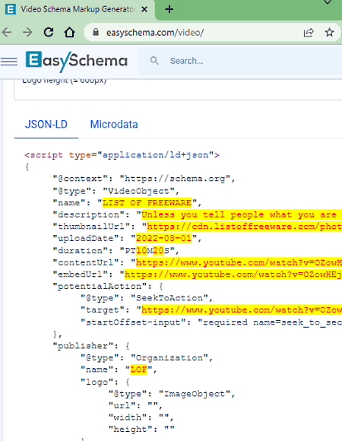Screen dimensions: 342x441
Task: Go back using the browser back arrow
Action: pyautogui.click(x=7, y=33)
